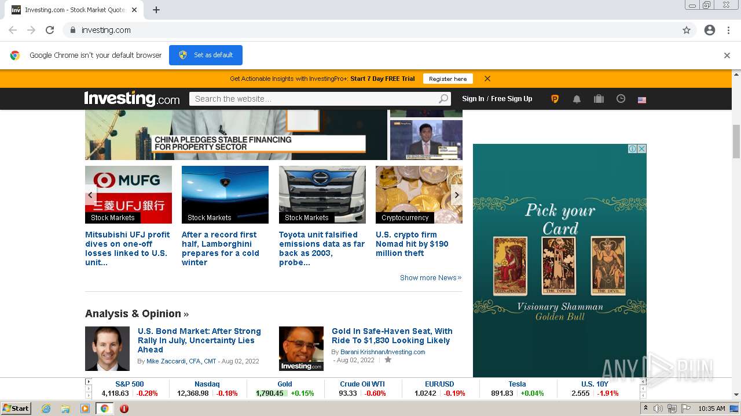The height and width of the screenshot is (416, 741).
Task: Click author Barani Krishnan/Investing.com
Action: 383,352
